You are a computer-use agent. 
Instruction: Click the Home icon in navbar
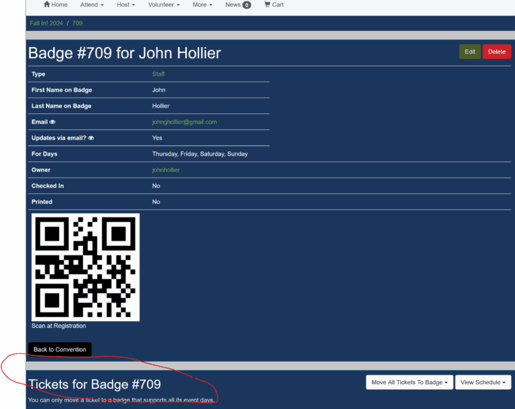pos(47,5)
